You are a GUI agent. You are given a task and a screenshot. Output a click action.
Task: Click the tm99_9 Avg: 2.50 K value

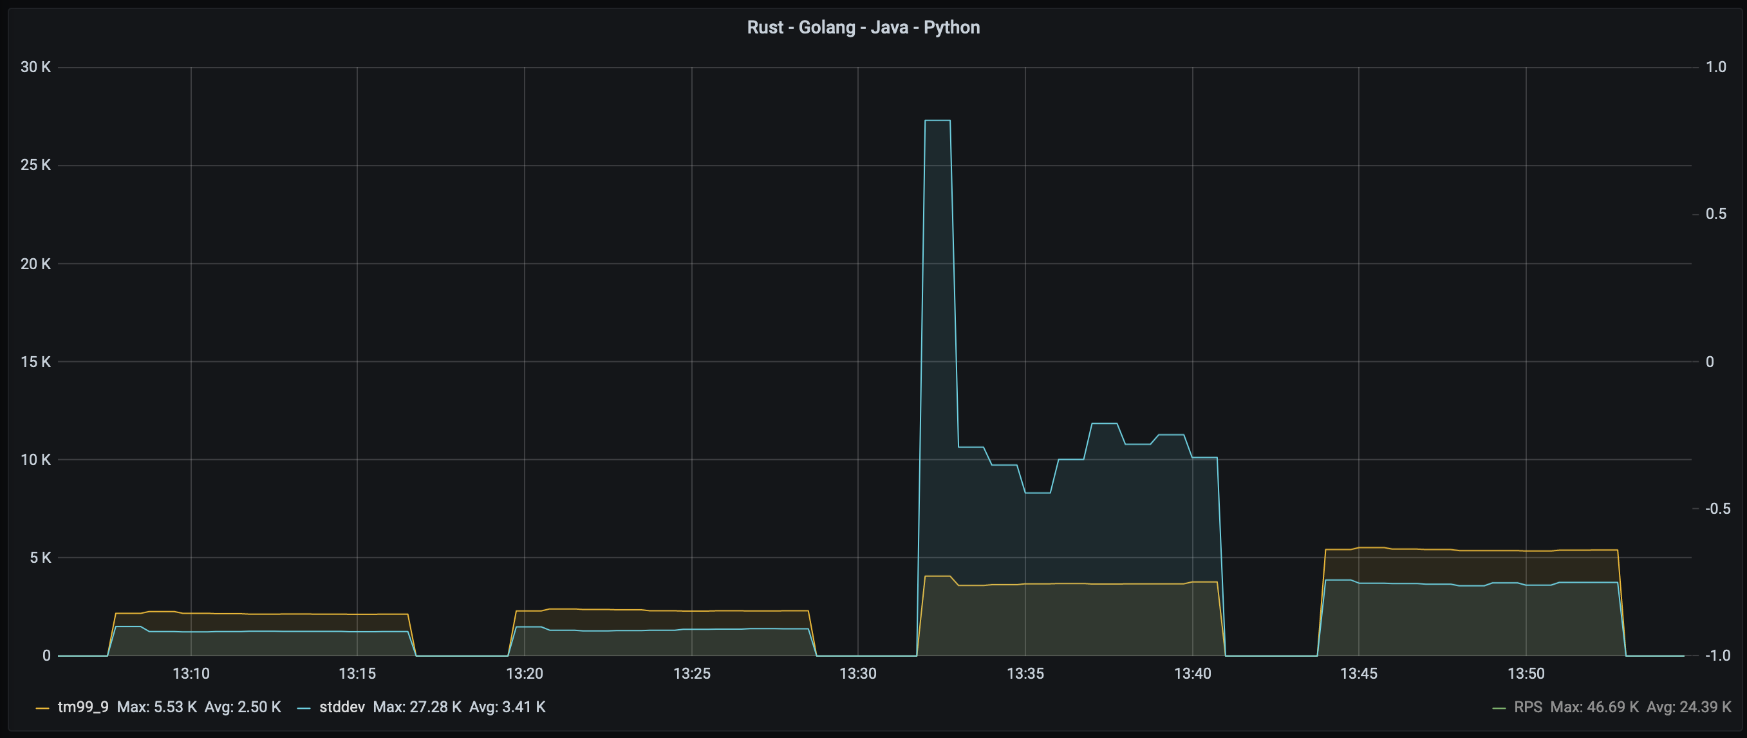243,707
